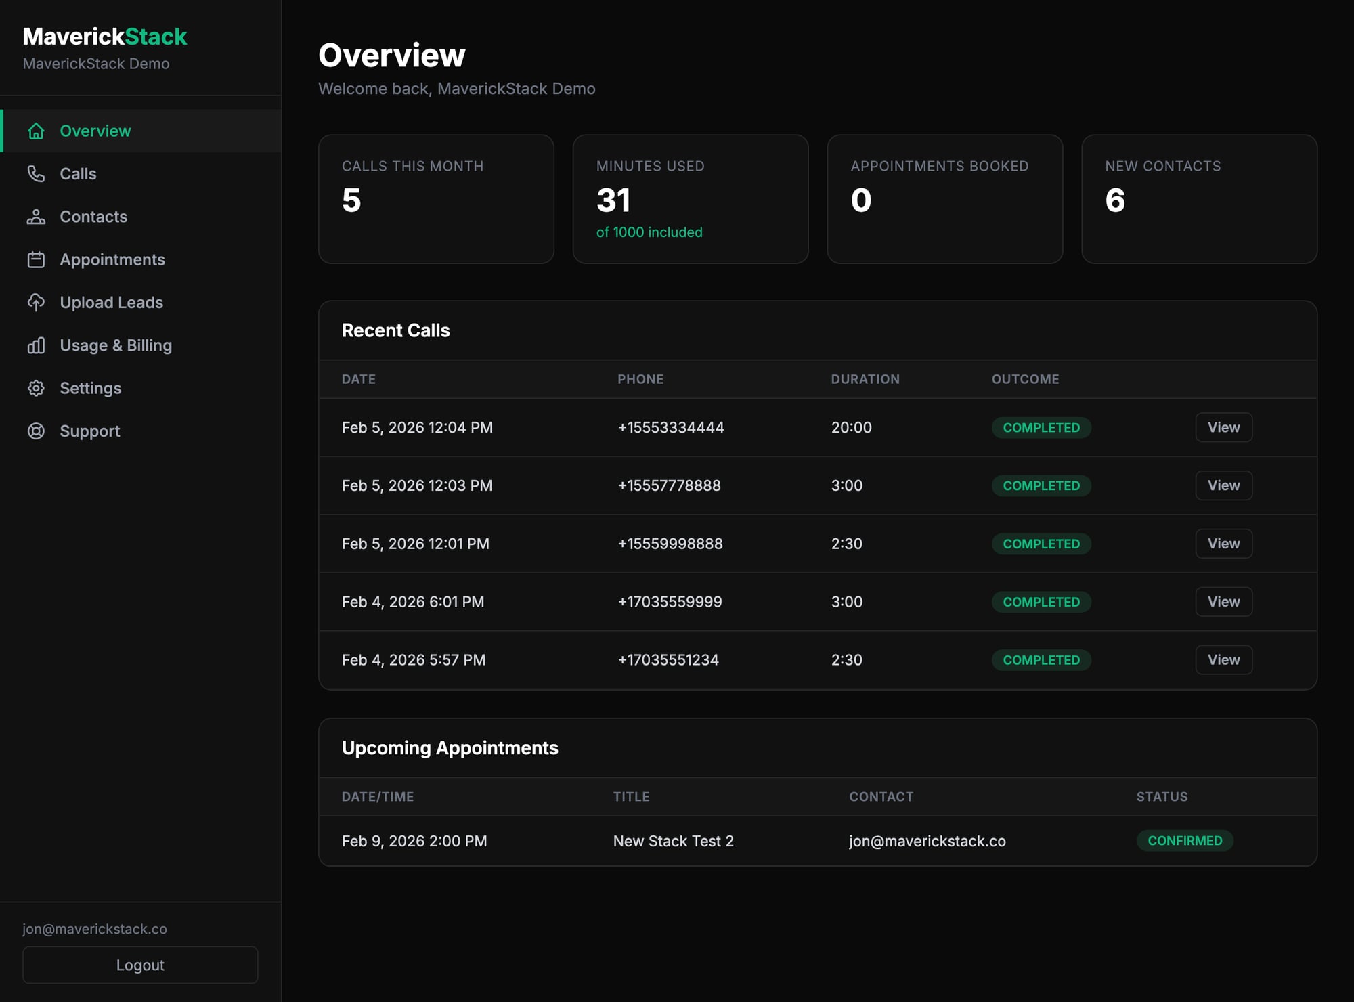Select the Upload Leads cloud icon

(36, 303)
